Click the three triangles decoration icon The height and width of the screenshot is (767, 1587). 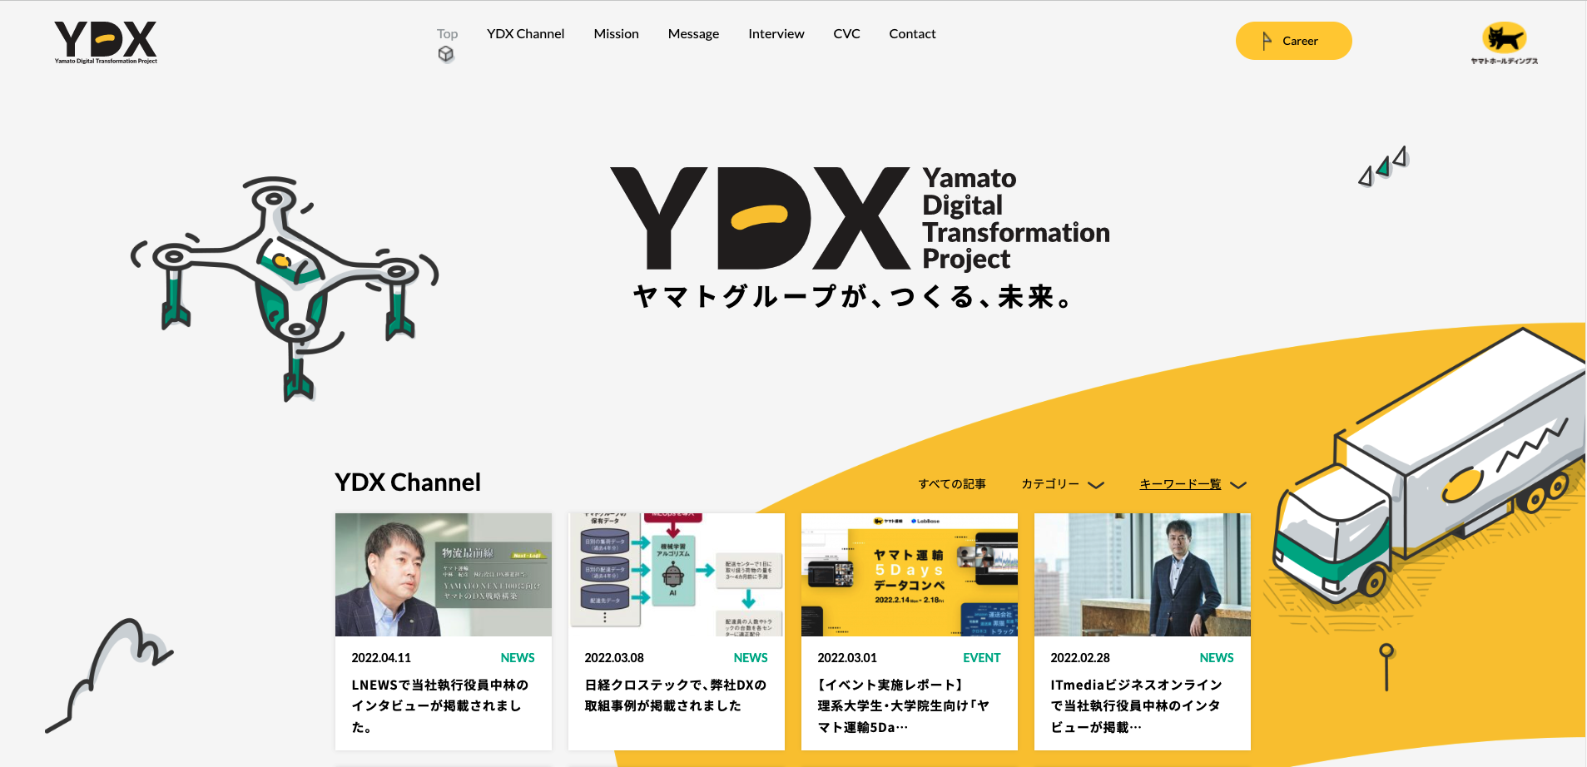coord(1383,166)
